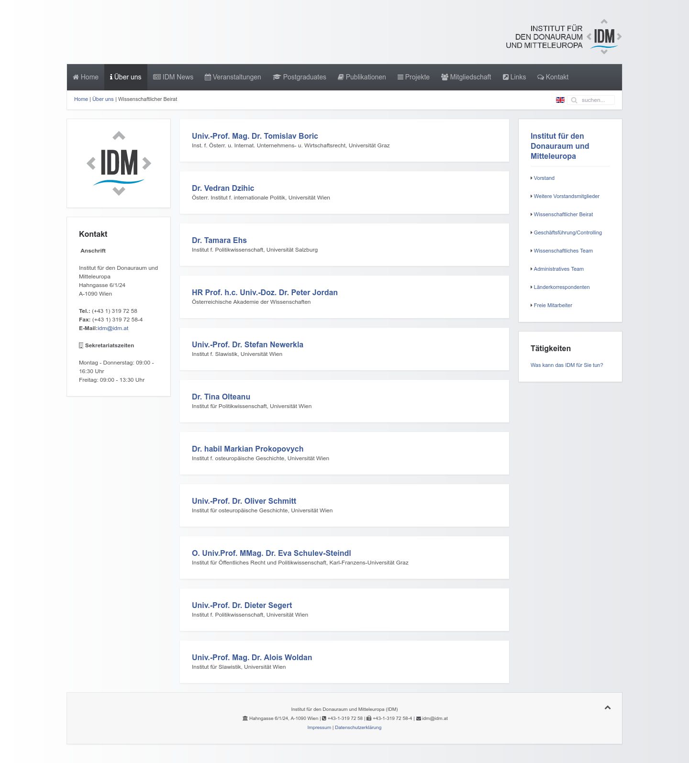Open Freie Mitarbeiter sidebar link
Viewport: 689px width, 763px height.
coord(553,305)
